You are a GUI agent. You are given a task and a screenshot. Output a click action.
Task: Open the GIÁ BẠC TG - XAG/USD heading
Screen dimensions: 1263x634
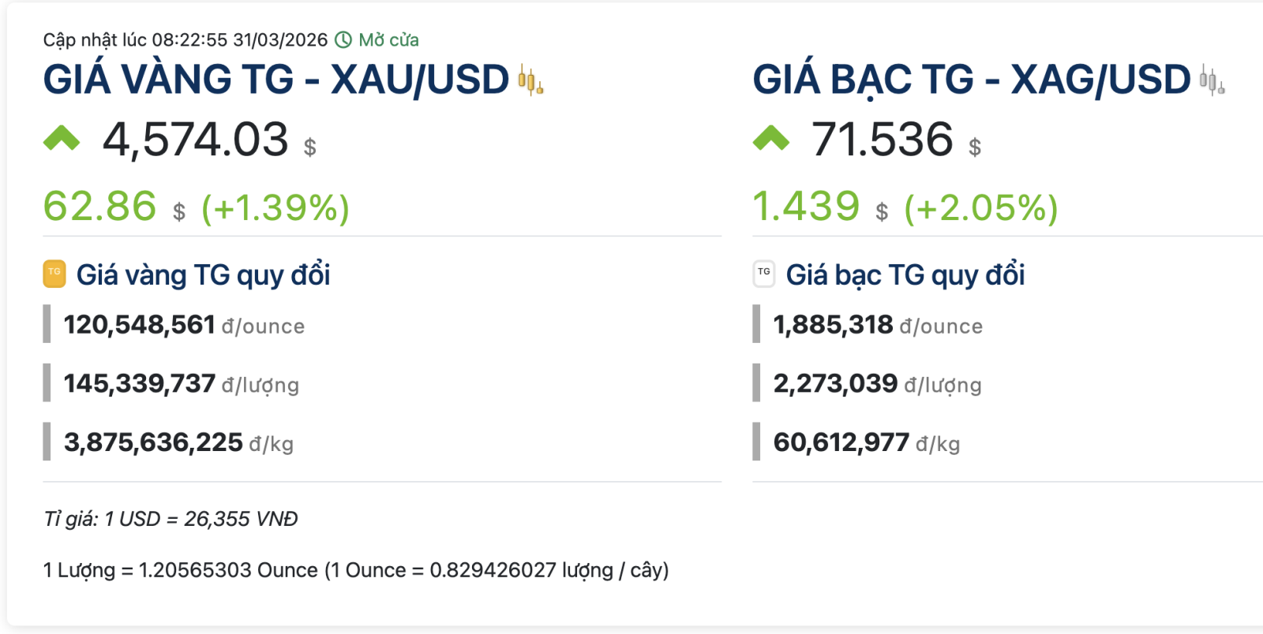tap(971, 80)
